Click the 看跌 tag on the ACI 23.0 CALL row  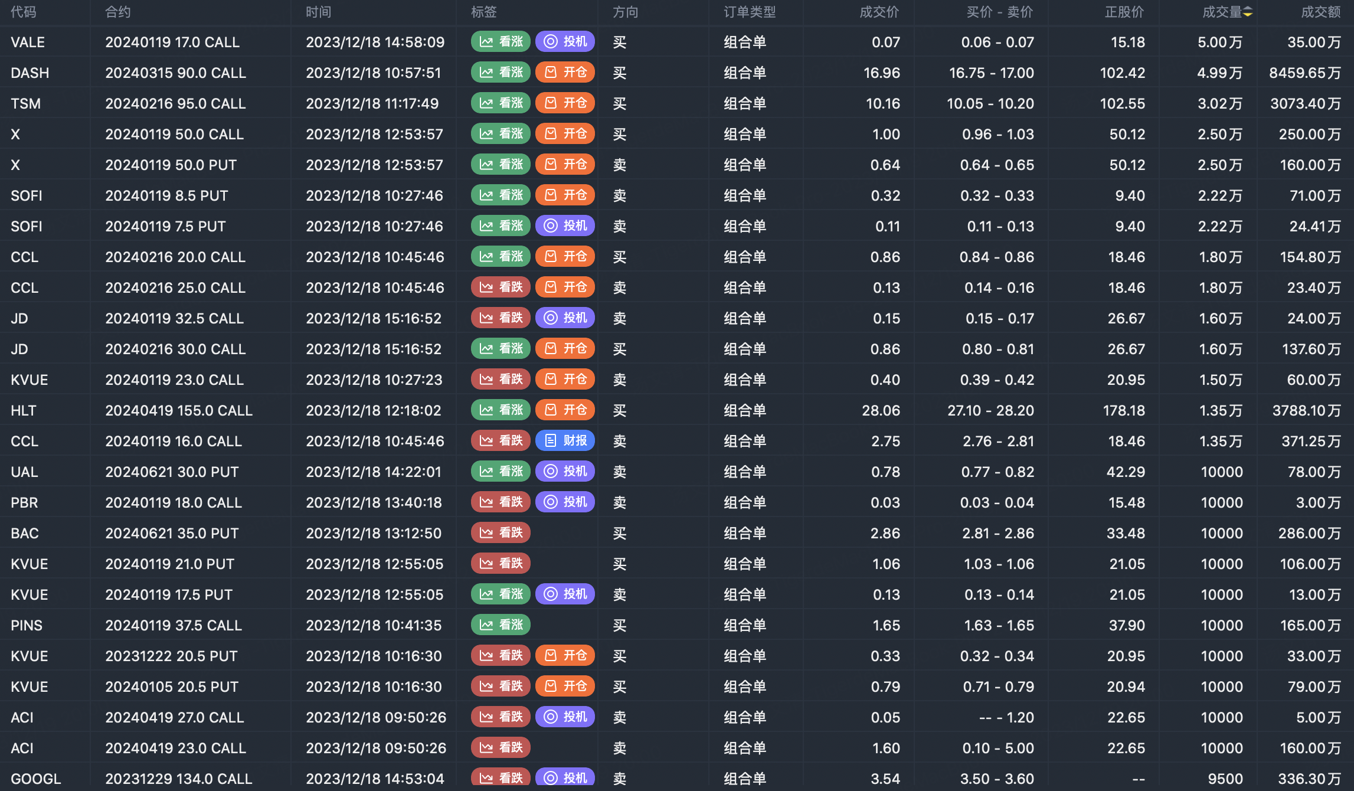pyautogui.click(x=501, y=747)
